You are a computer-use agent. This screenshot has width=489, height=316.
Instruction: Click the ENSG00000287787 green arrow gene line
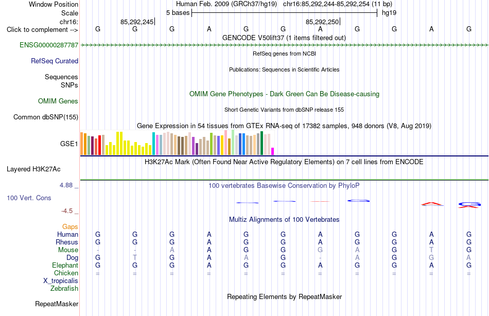tap(284, 45)
